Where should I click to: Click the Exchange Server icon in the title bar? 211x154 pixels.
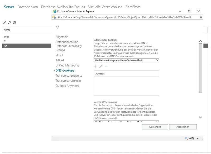54,11
